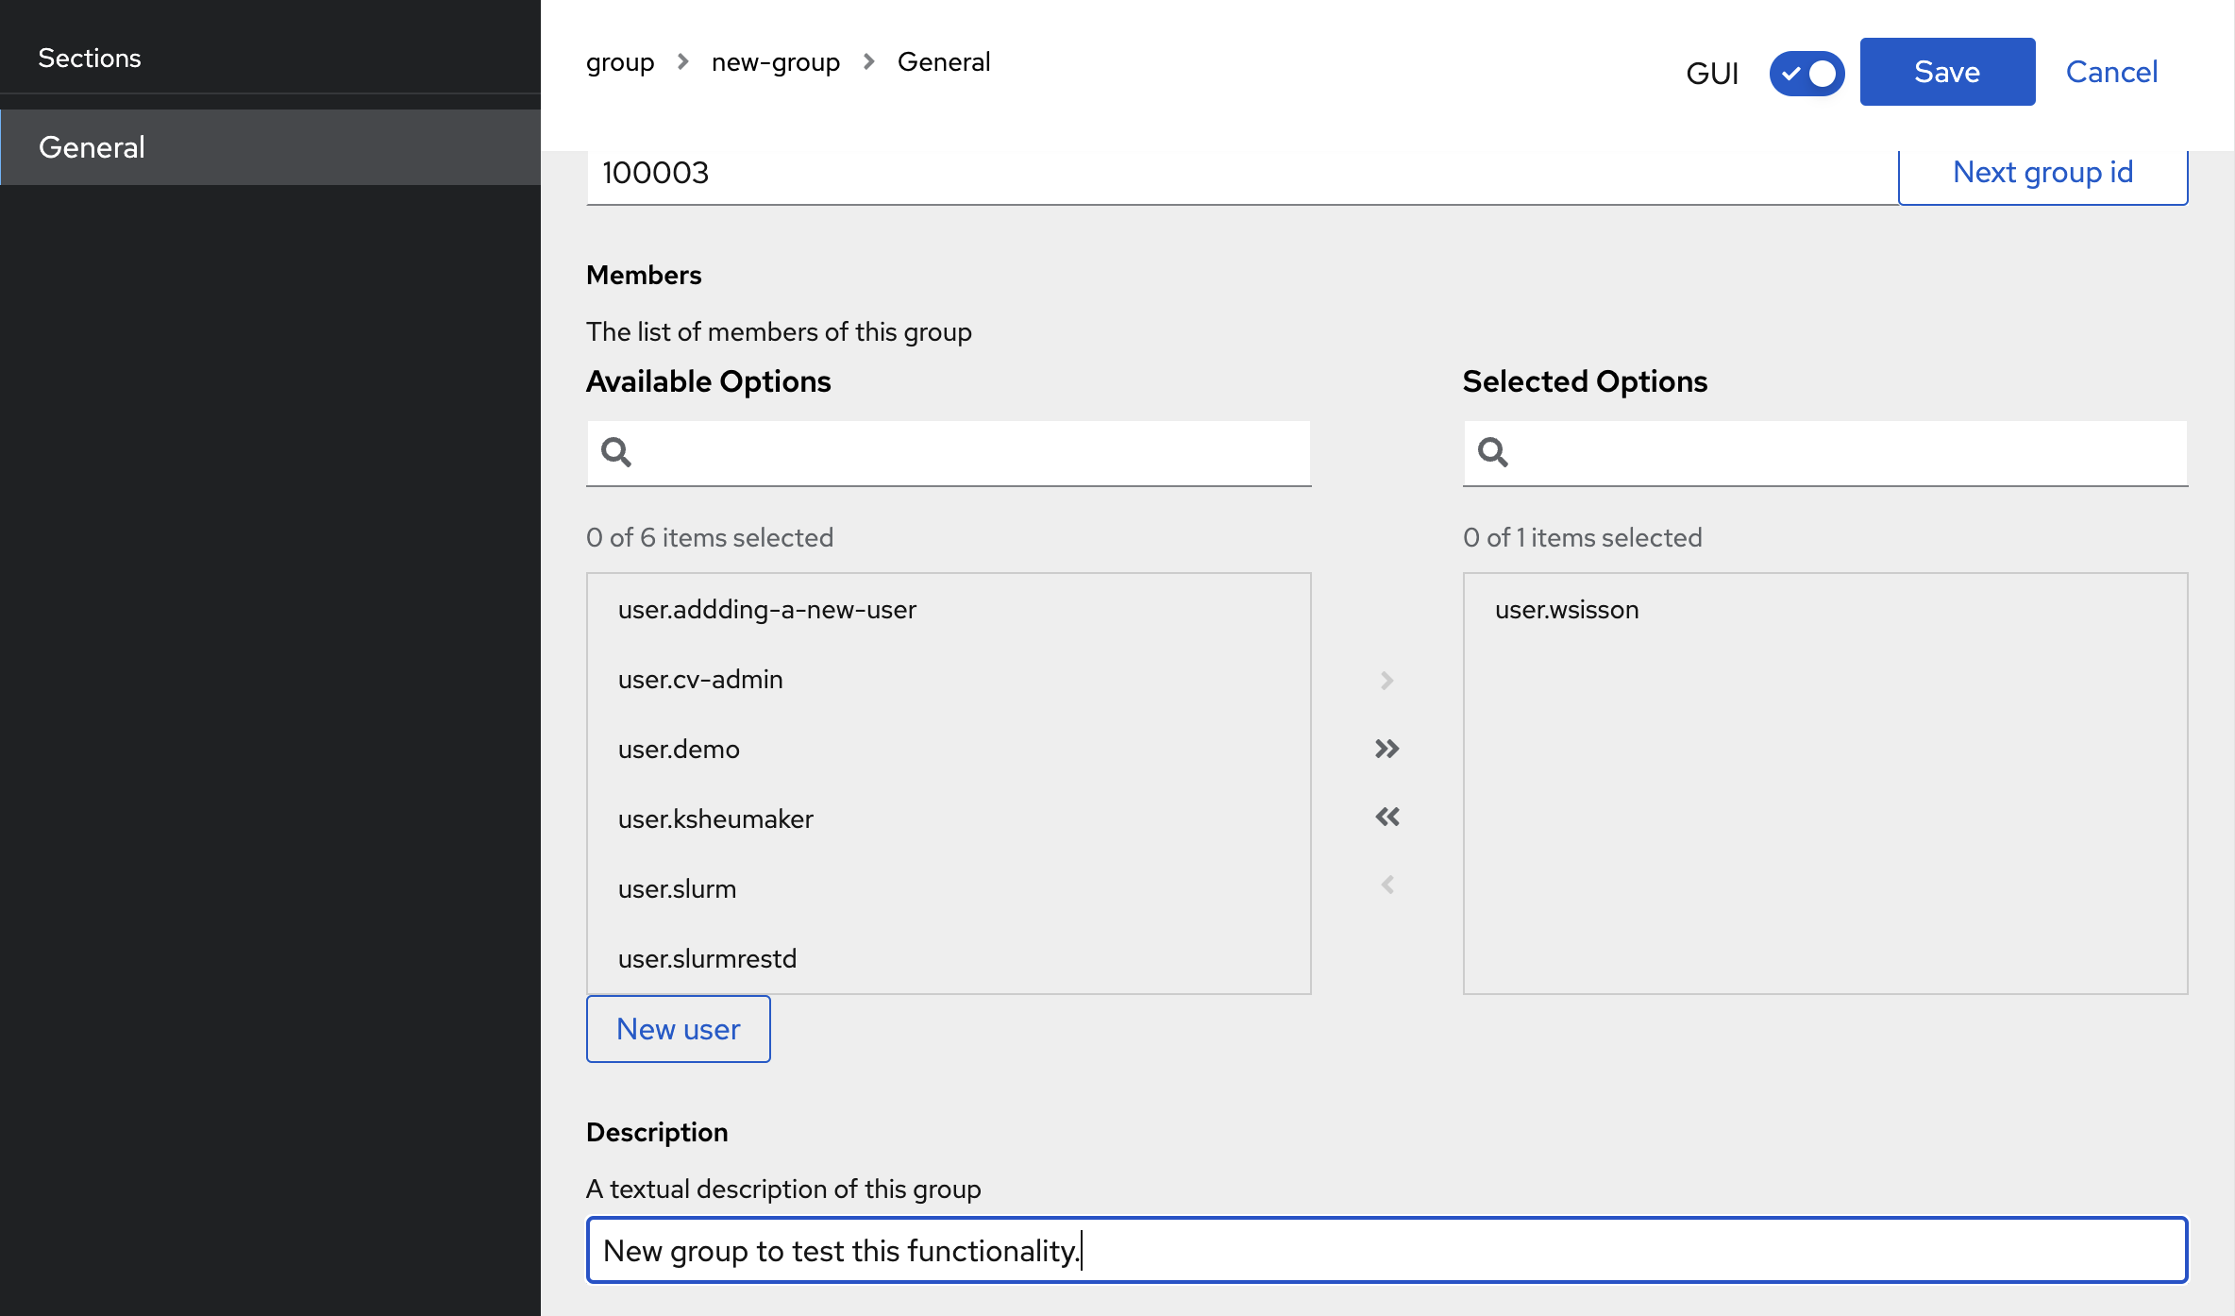The width and height of the screenshot is (2235, 1316).
Task: Click into the Description text field
Action: 1387,1250
